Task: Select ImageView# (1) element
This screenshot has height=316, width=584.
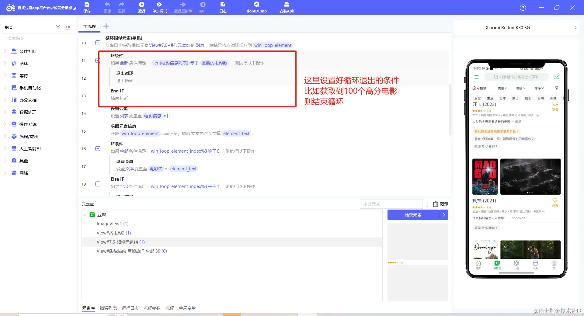Action: tap(113, 224)
